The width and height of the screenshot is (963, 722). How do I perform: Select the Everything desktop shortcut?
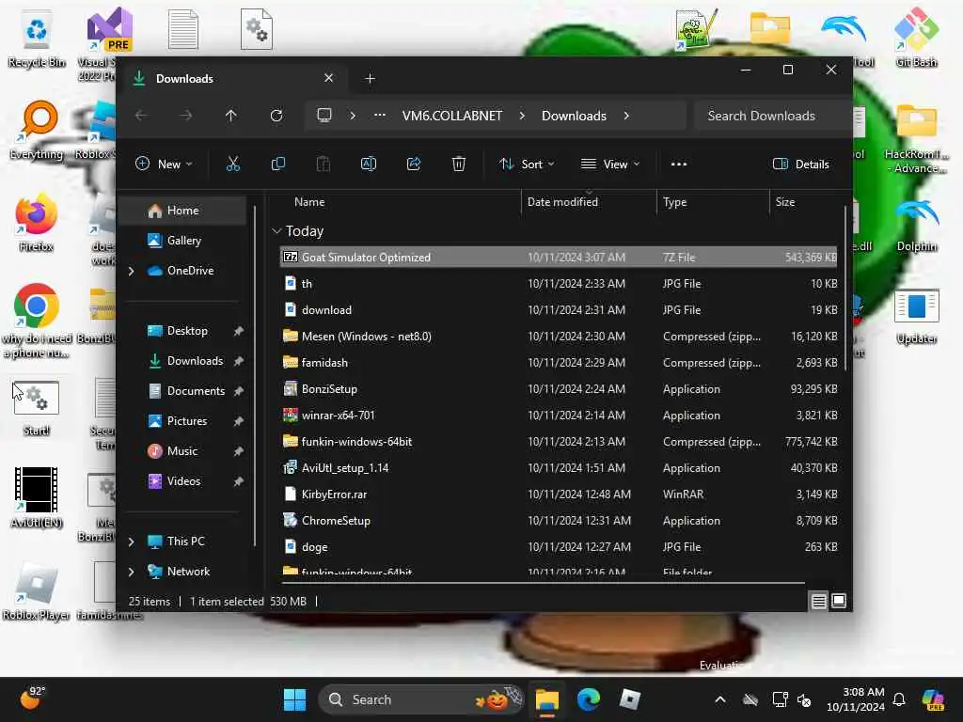[37, 130]
